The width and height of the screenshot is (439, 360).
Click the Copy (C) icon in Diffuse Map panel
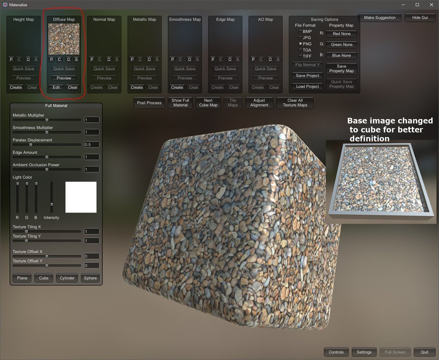(x=60, y=60)
